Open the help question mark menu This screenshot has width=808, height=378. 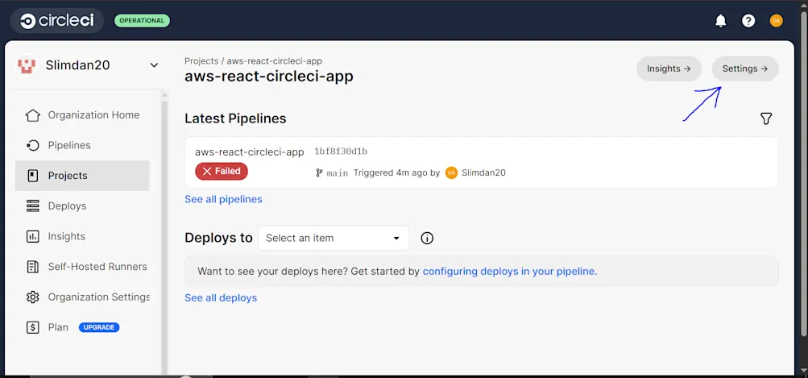748,21
